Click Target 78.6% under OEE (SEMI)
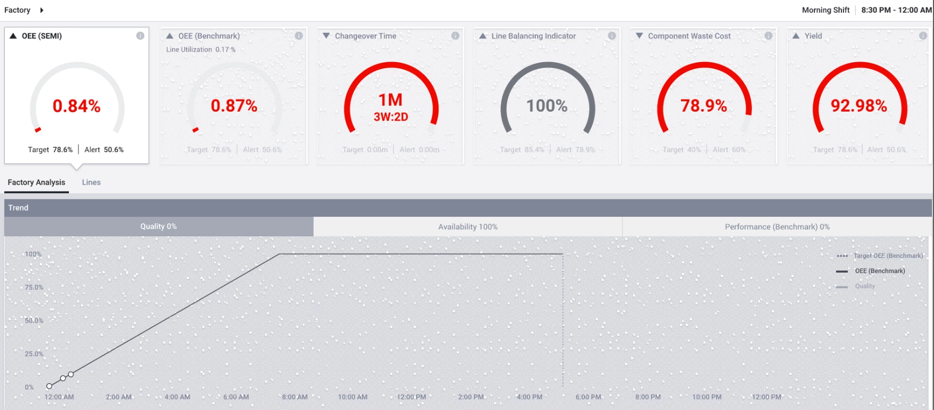Screen dimensions: 934x410 51,149
